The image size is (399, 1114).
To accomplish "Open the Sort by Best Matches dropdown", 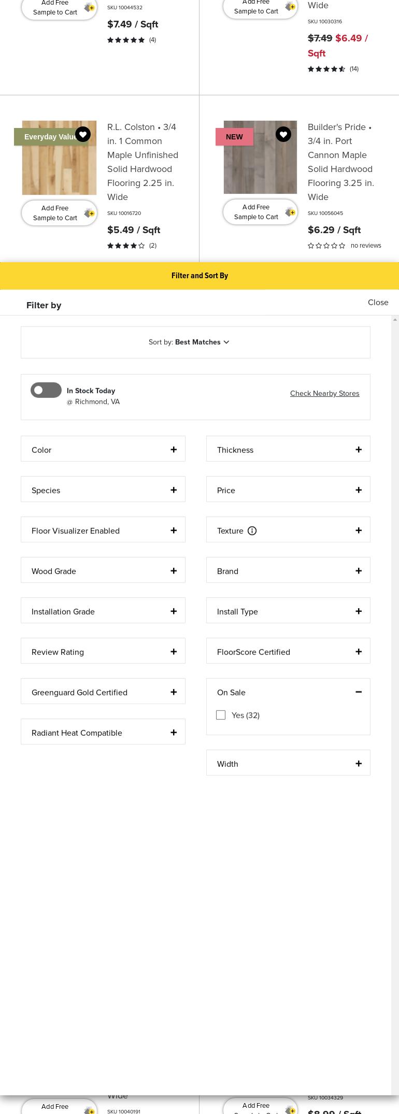I will [x=195, y=342].
